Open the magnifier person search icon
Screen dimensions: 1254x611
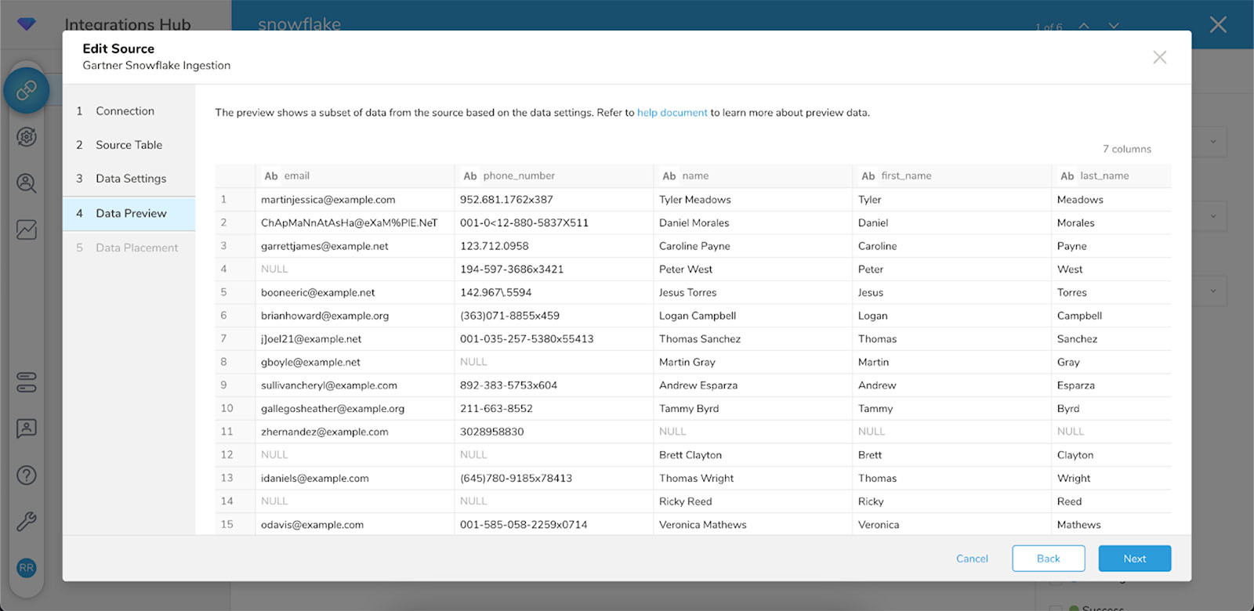(x=27, y=183)
